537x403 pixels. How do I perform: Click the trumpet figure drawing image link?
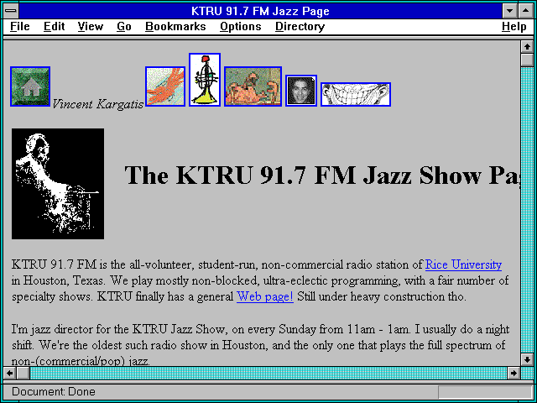[x=205, y=80]
